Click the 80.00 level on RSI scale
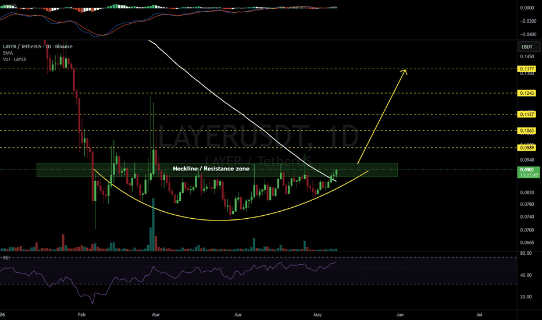The height and width of the screenshot is (320, 542). point(526,253)
